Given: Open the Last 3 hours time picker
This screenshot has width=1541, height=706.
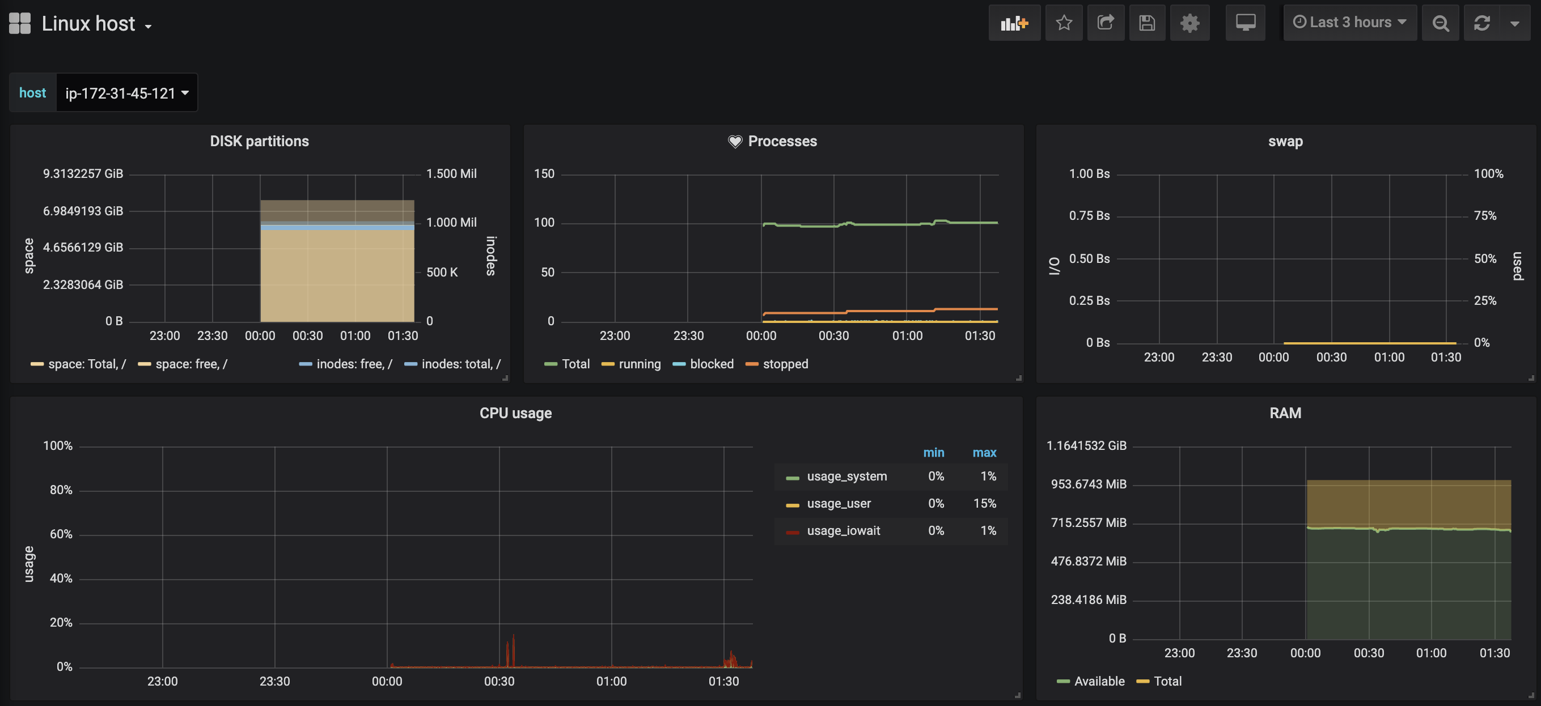Looking at the screenshot, I should [1349, 23].
